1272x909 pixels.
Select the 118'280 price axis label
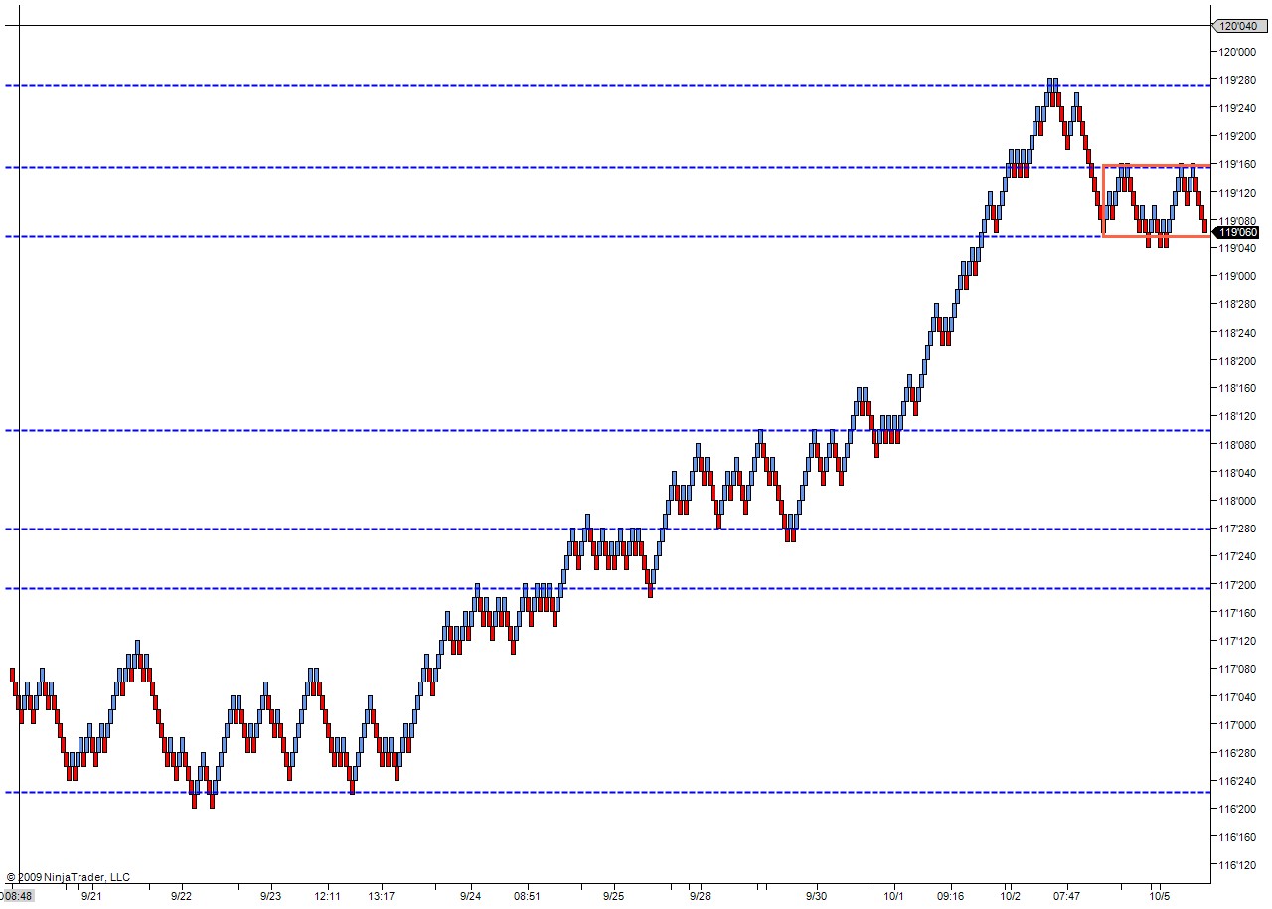(x=1239, y=304)
